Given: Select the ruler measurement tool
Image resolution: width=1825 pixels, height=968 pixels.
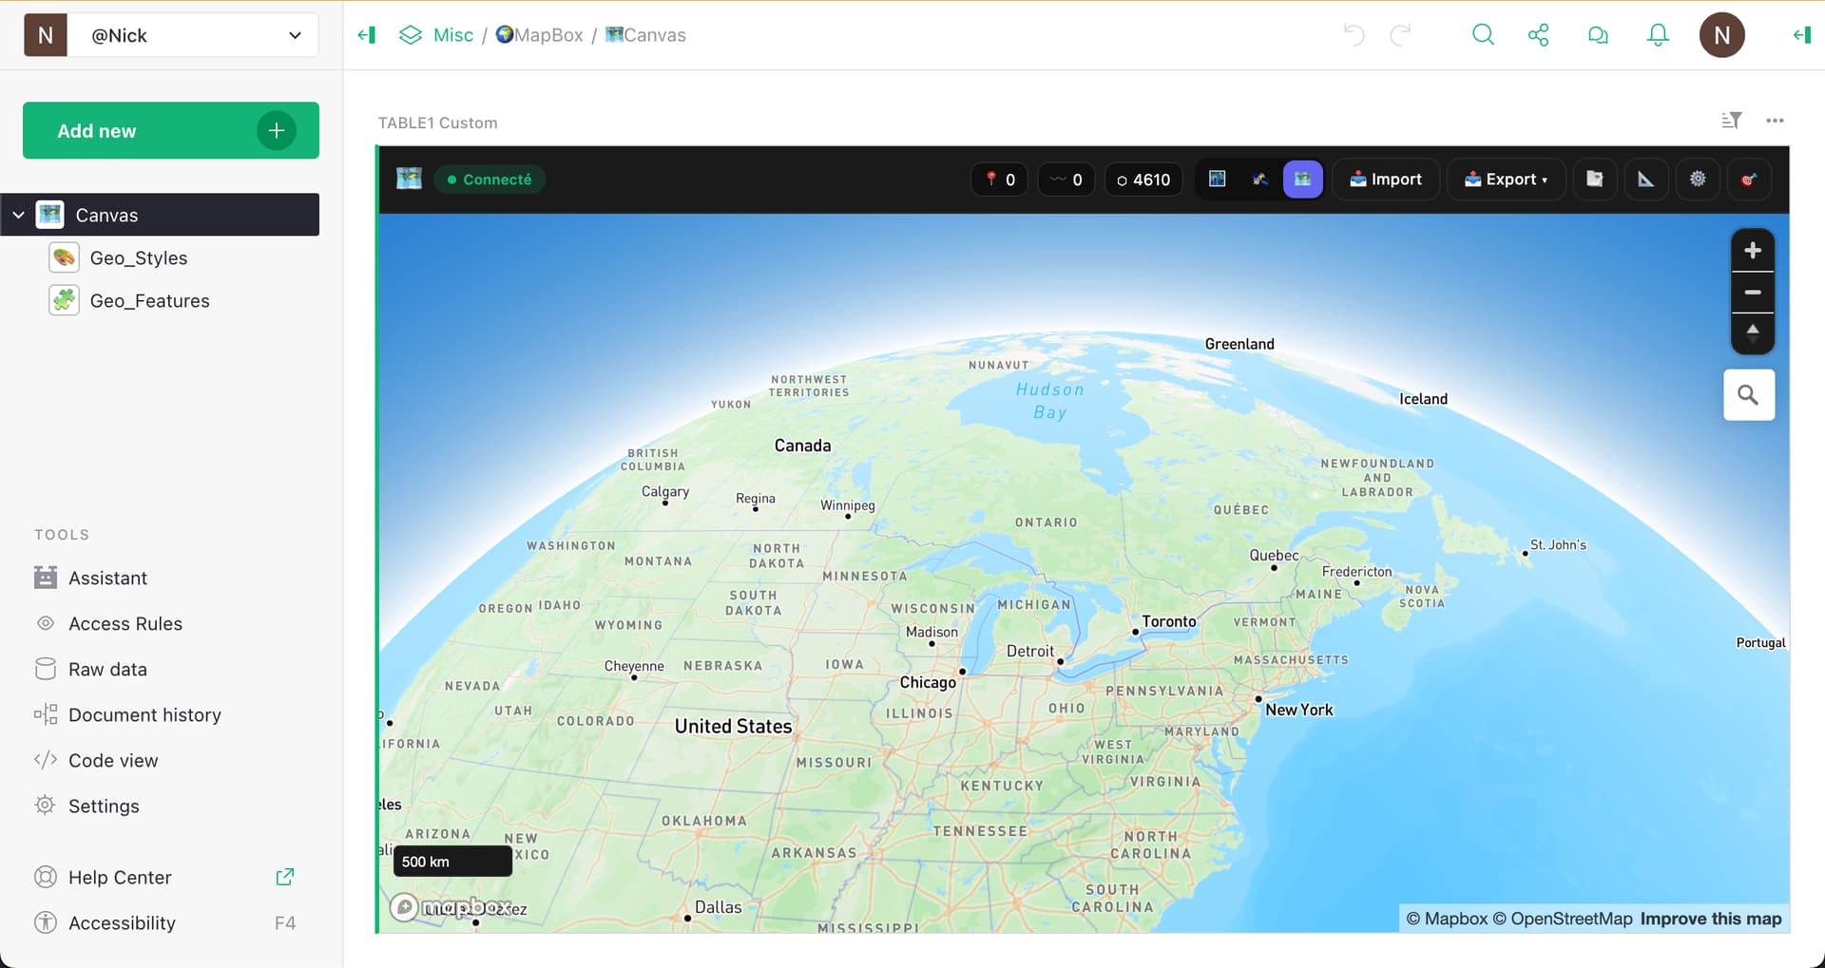Looking at the screenshot, I should pyautogui.click(x=1645, y=180).
